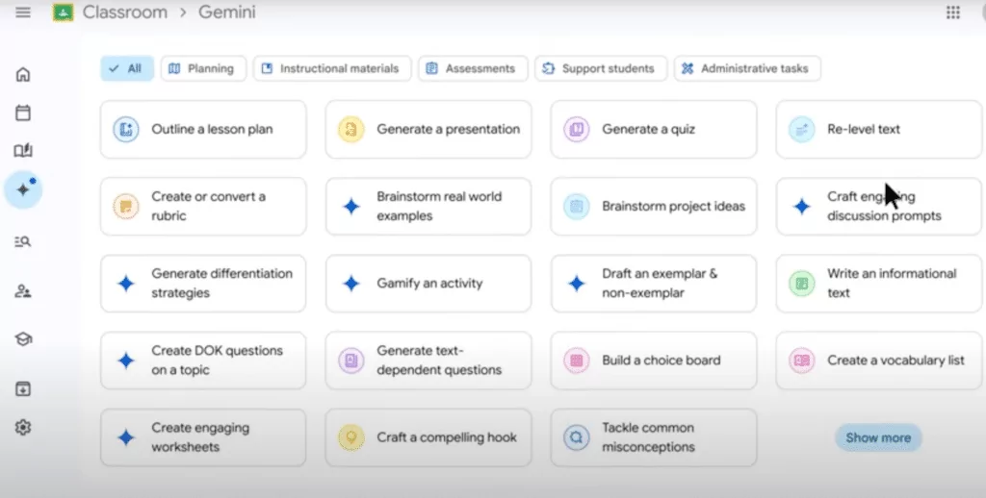This screenshot has height=498, width=986.
Task: Select the Gemini sparkle sidebar icon
Action: click(23, 189)
